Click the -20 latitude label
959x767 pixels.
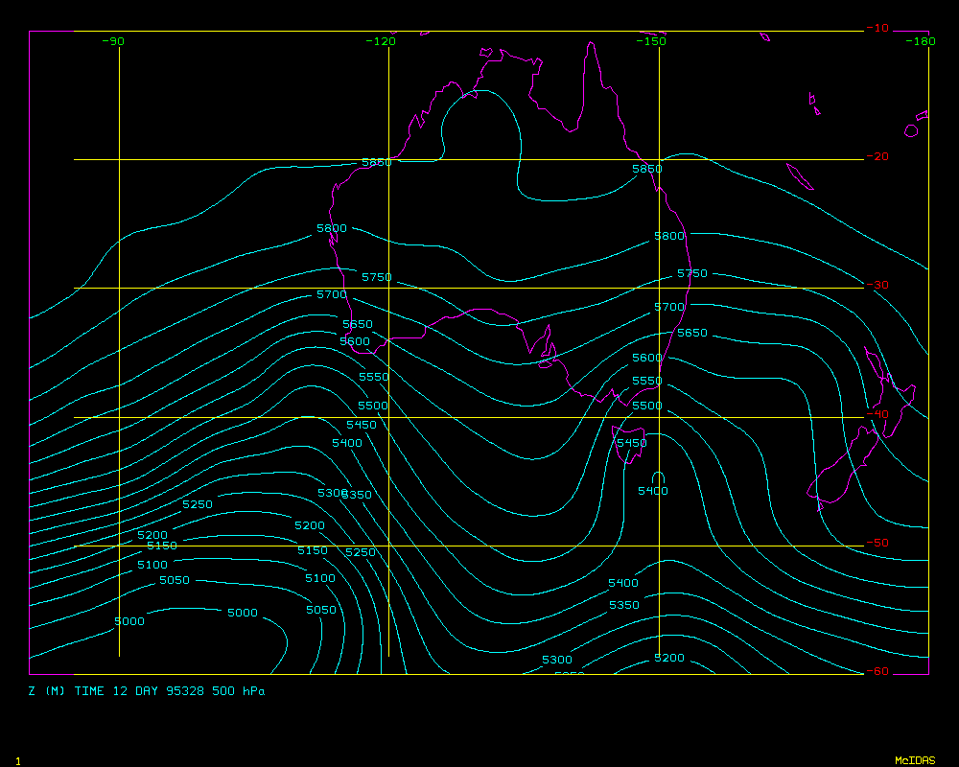pos(877,156)
